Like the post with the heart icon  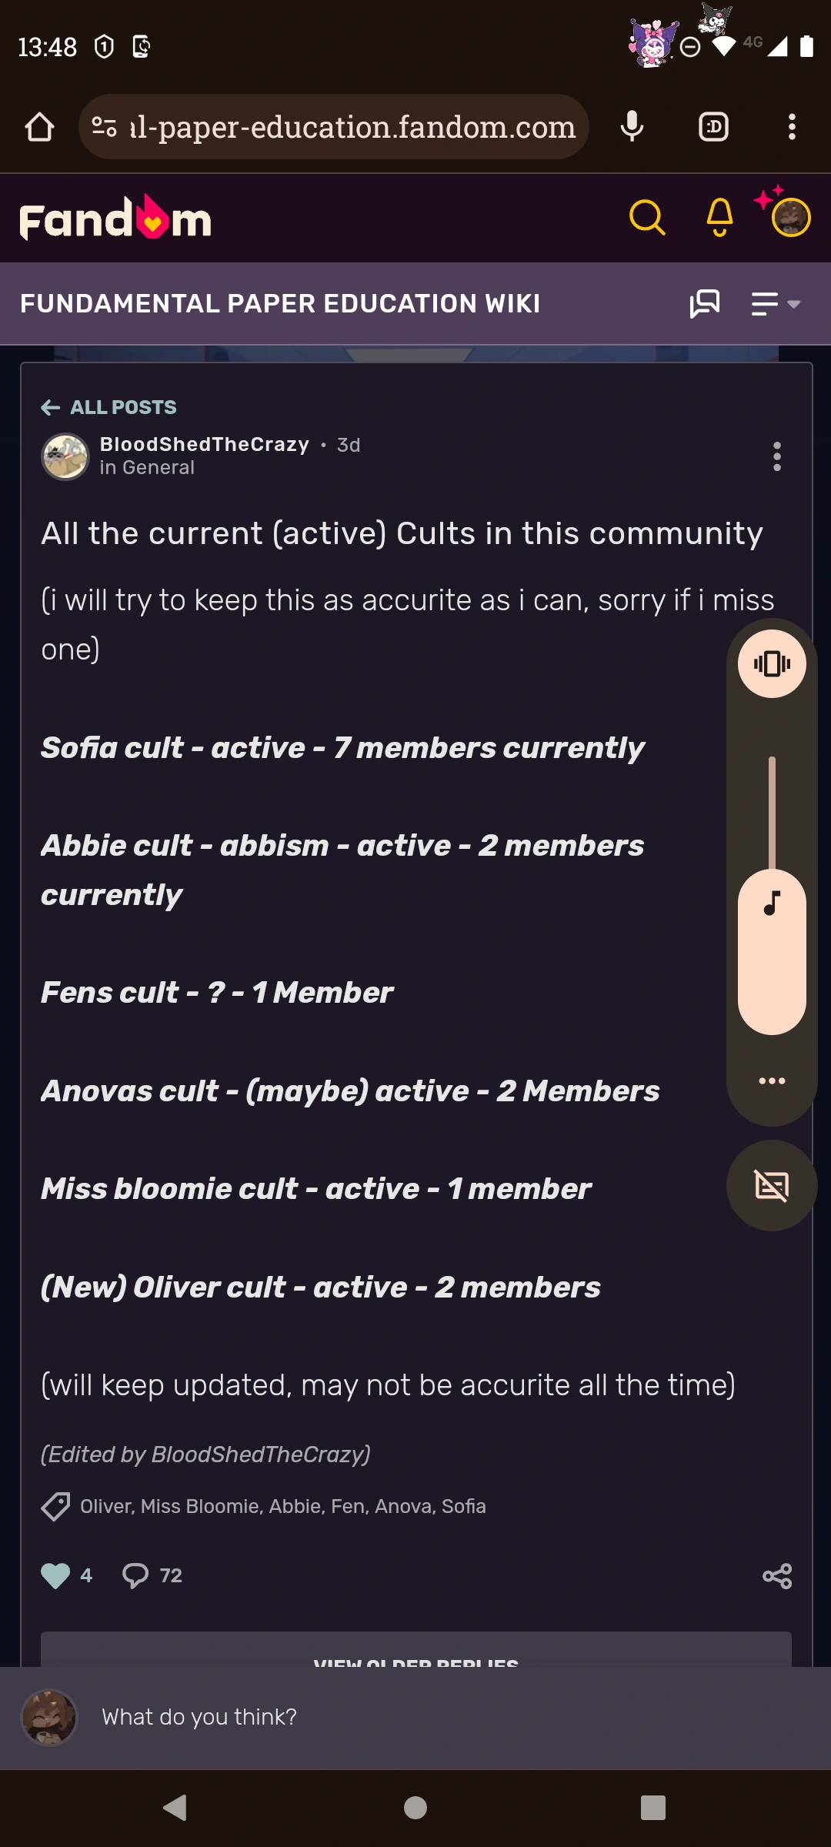pos(55,1575)
